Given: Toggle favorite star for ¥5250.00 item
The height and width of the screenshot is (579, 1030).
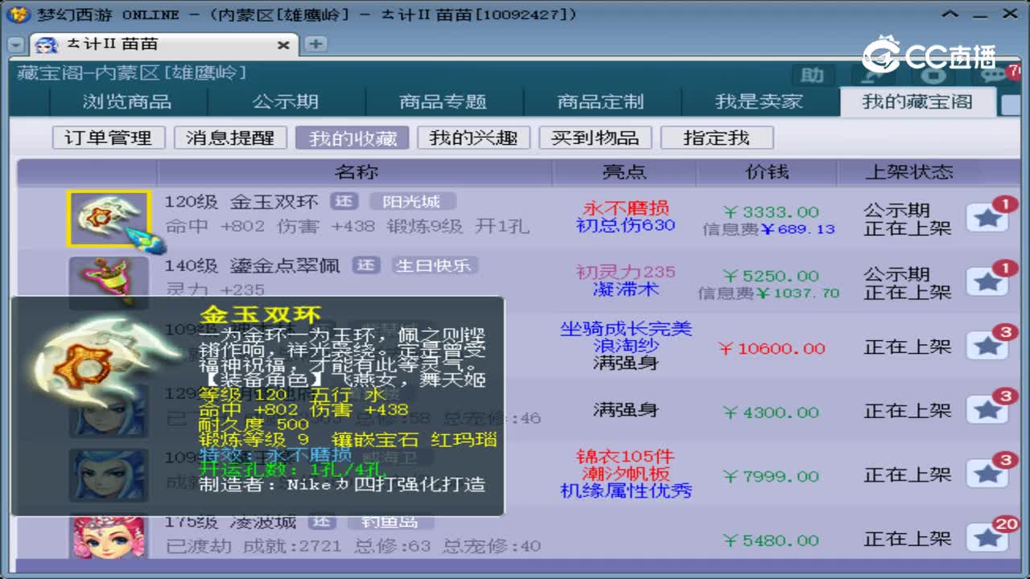Looking at the screenshot, I should click(x=987, y=281).
